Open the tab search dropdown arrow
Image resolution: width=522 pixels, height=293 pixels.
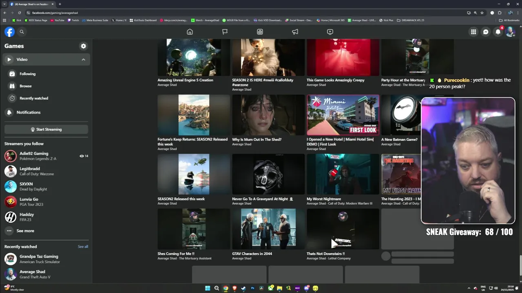pos(4,4)
